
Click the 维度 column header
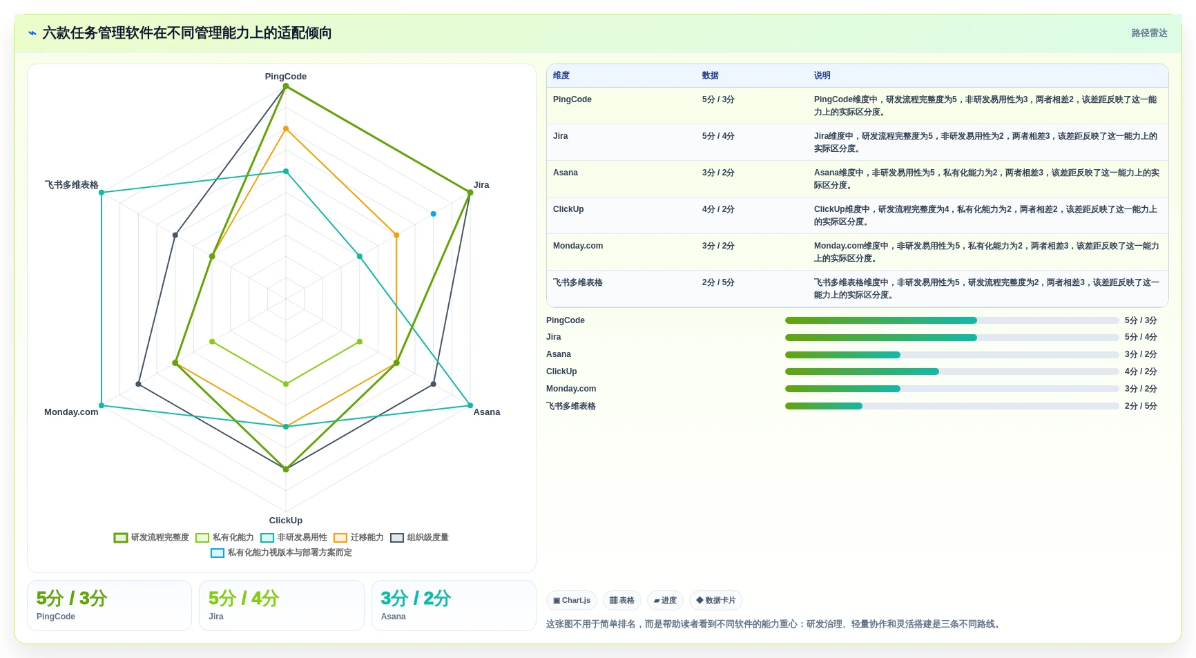[561, 76]
